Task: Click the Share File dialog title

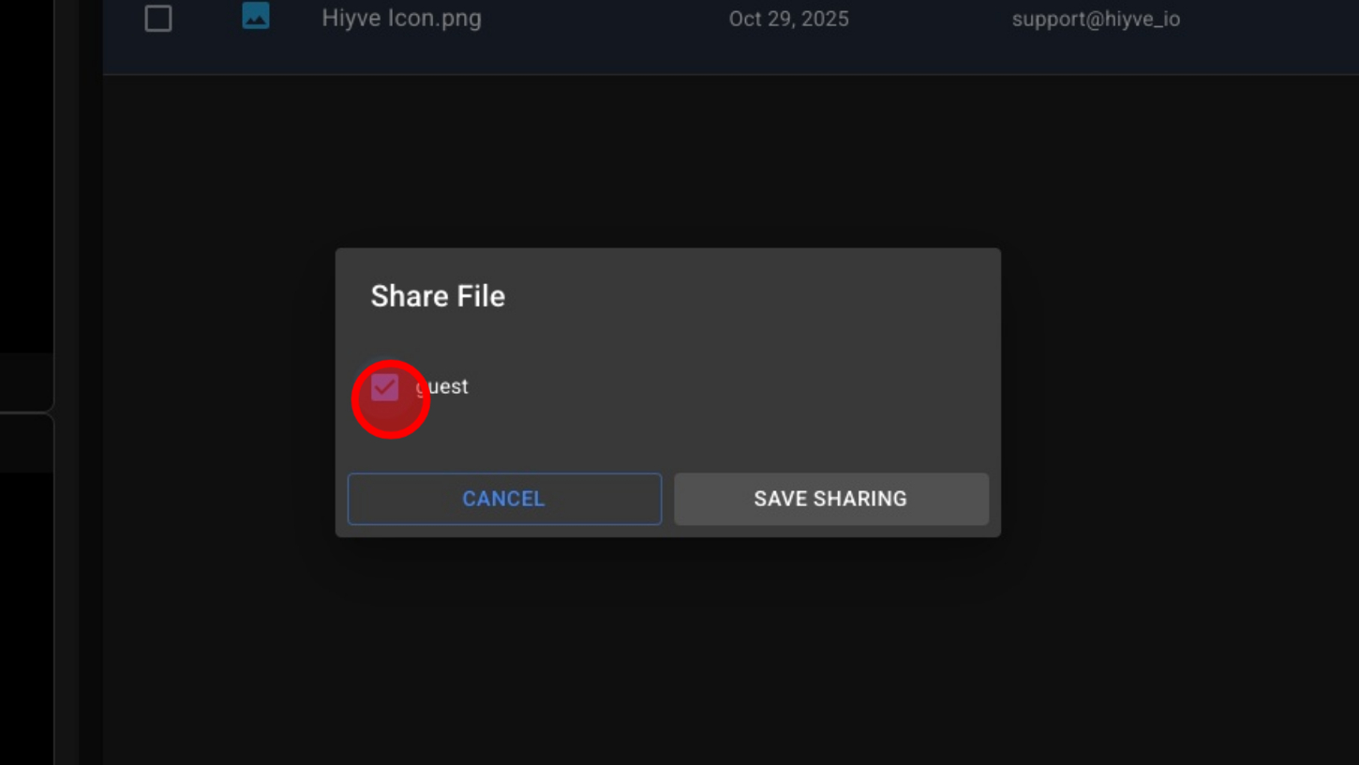Action: [x=438, y=296]
